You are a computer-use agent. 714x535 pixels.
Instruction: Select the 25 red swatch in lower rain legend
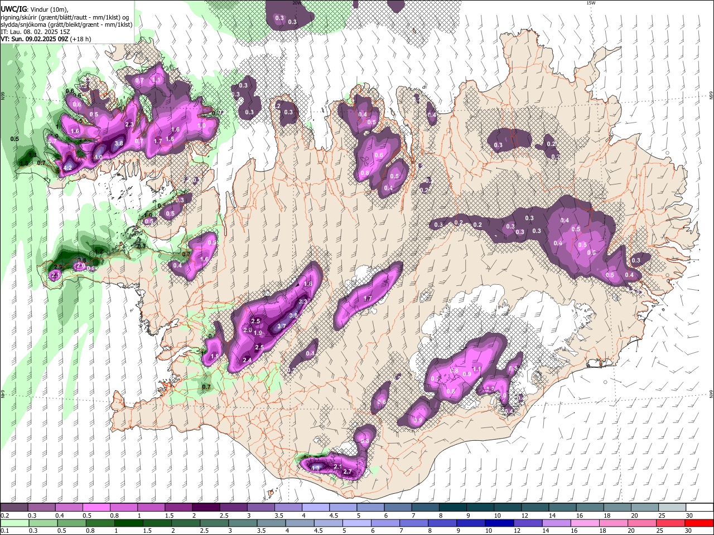pyautogui.click(x=670, y=523)
